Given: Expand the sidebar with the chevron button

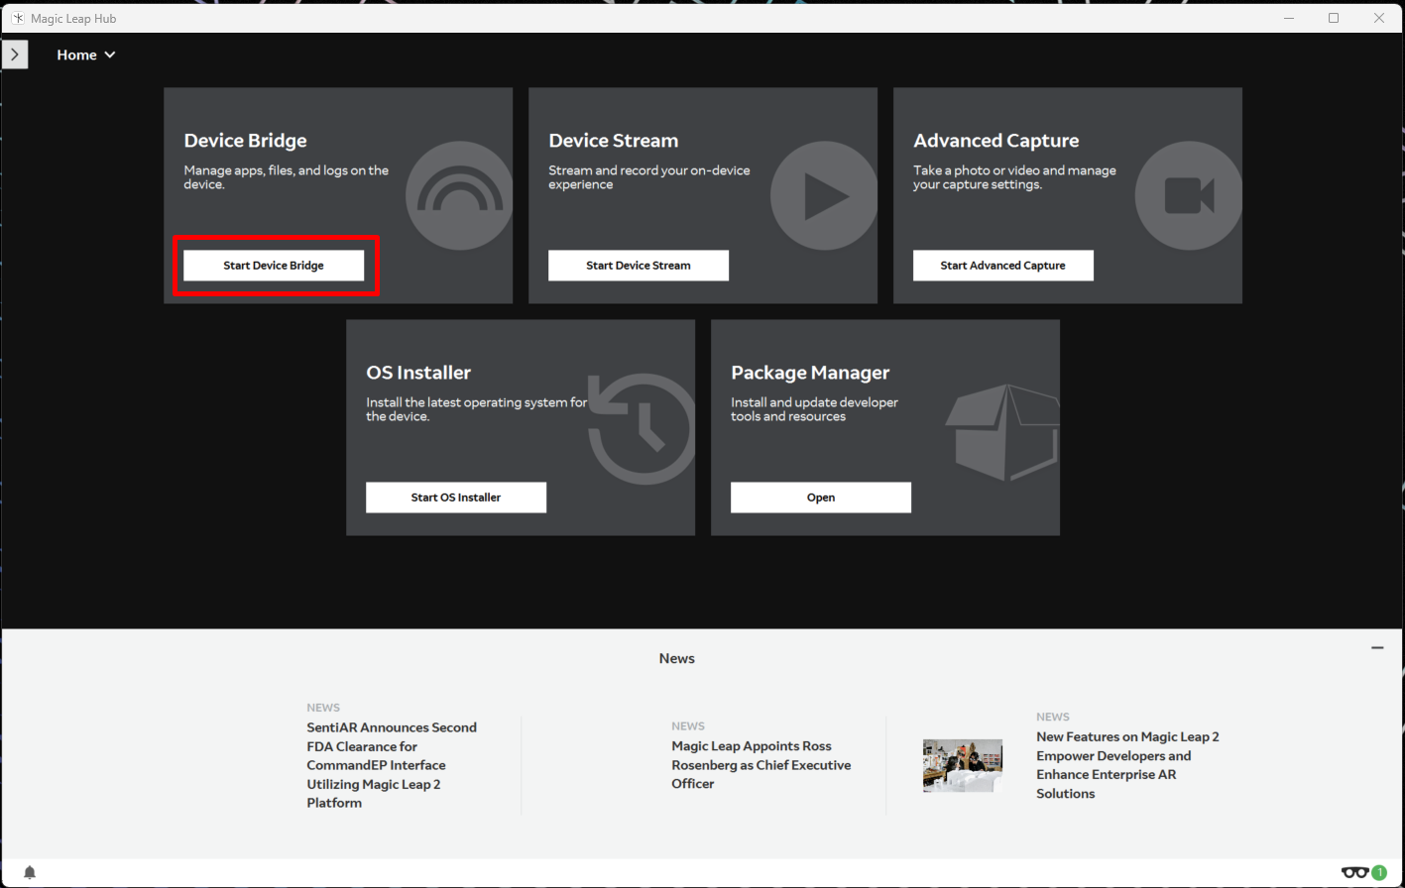Looking at the screenshot, I should pos(15,55).
